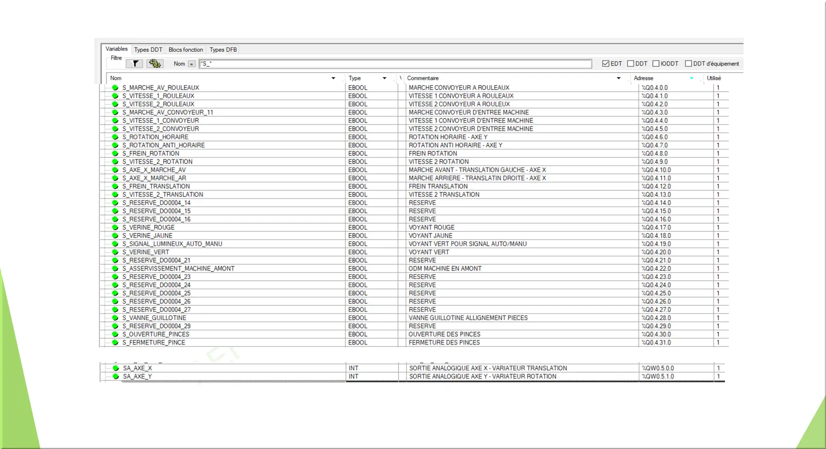Click green icon of S_AXE_X_MARCHE_AR
Viewport: 826px width, 449px height.
click(115, 178)
